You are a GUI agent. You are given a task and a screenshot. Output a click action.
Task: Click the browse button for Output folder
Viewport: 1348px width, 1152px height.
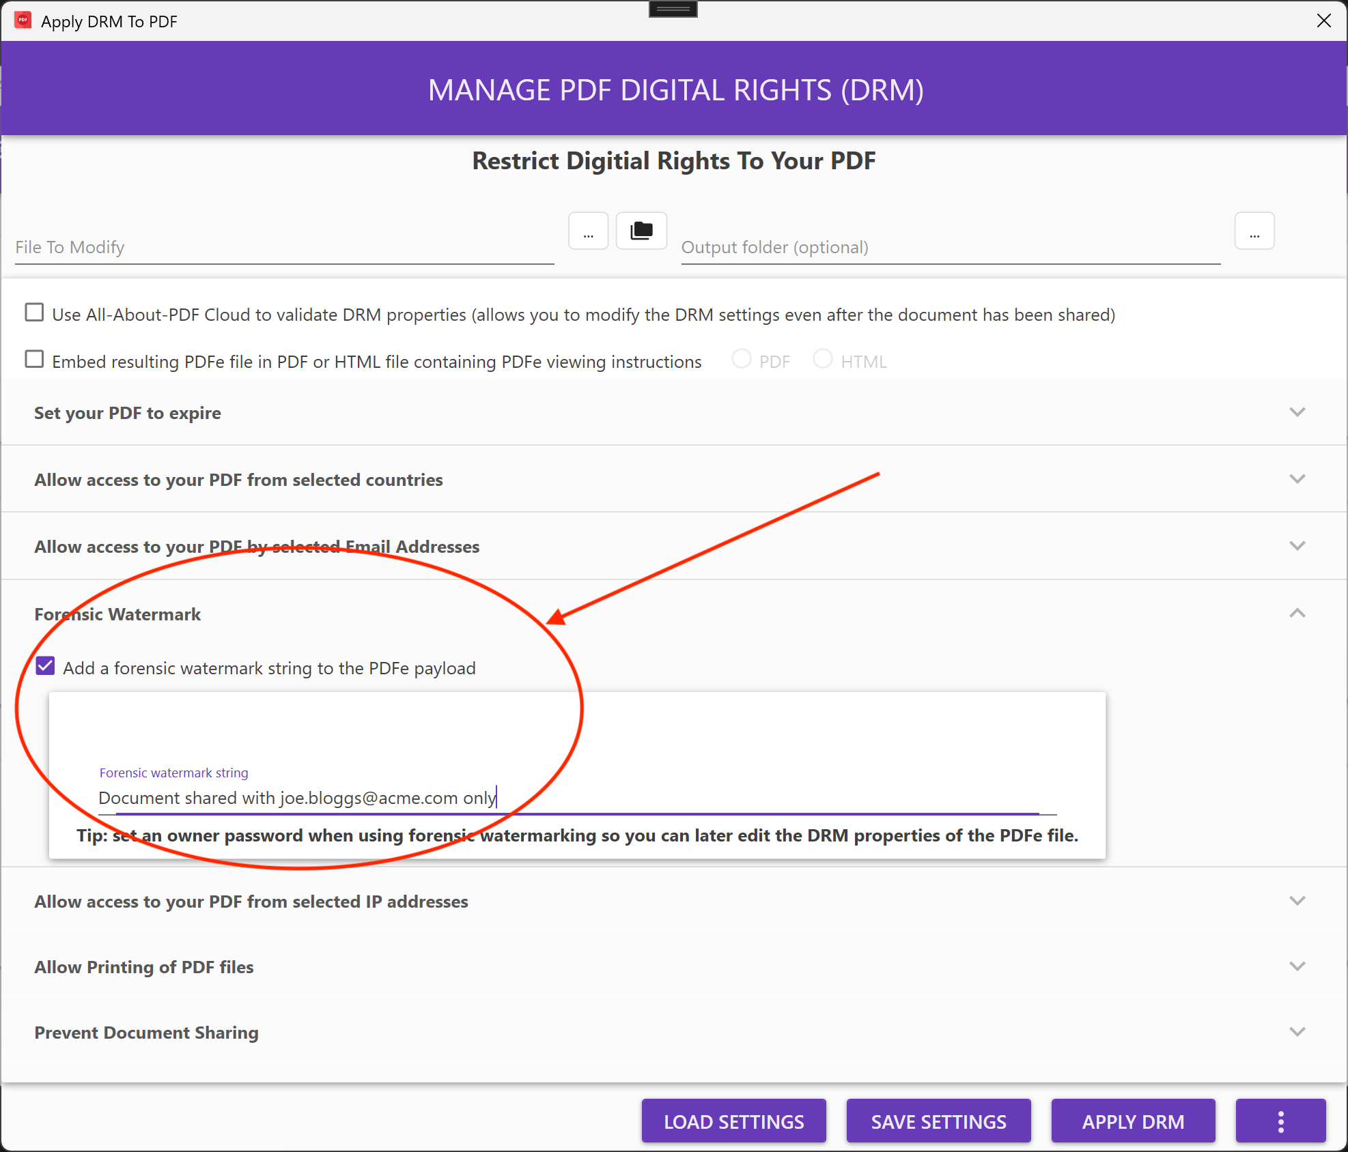point(1254,231)
